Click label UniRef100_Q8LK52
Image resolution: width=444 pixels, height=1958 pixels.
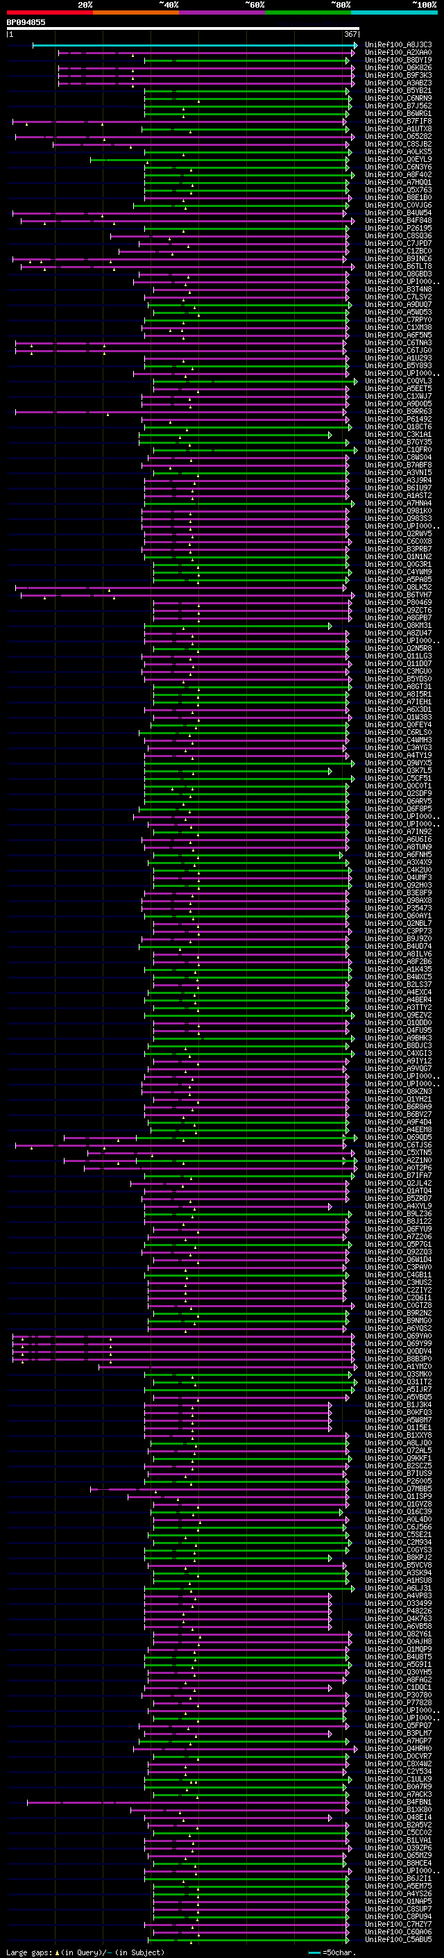398,588
